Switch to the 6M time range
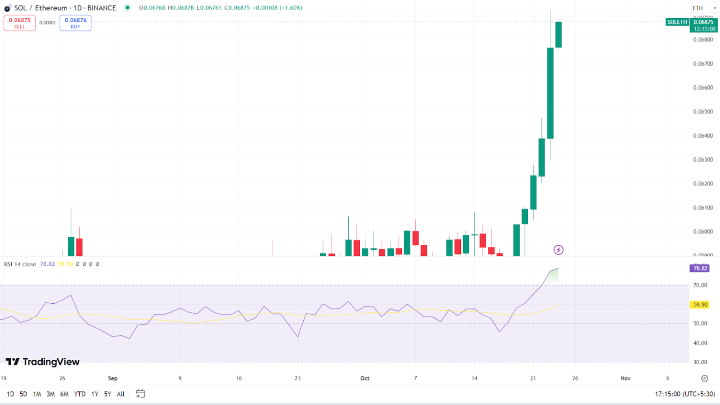 point(64,394)
